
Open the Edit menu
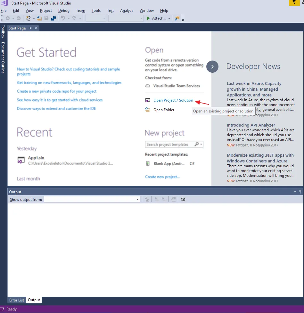click(x=16, y=11)
